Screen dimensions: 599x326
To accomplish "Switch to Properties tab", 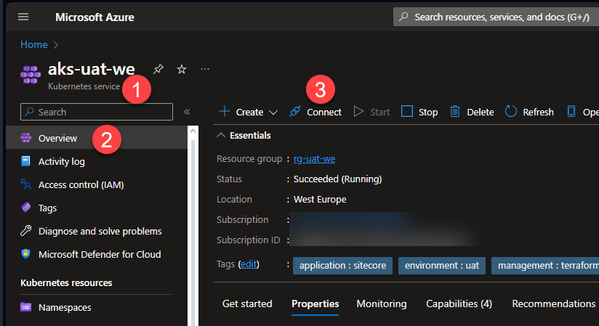I will (x=315, y=304).
